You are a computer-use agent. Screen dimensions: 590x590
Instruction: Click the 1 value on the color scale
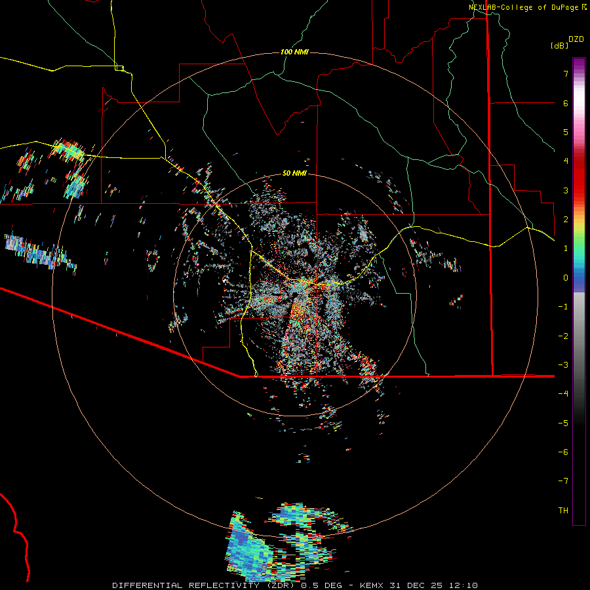coord(566,248)
